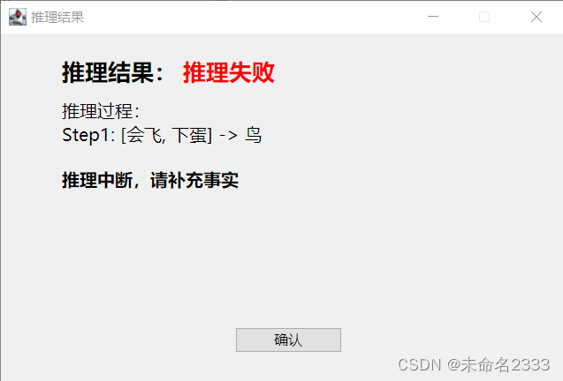Select the red 推理失败 status text
Screen dimensions: 563x381
[229, 72]
